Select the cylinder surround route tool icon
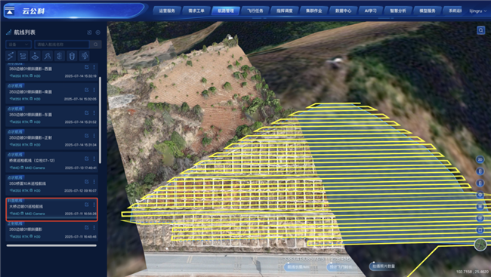This screenshot has height=277, width=491. pos(72,56)
